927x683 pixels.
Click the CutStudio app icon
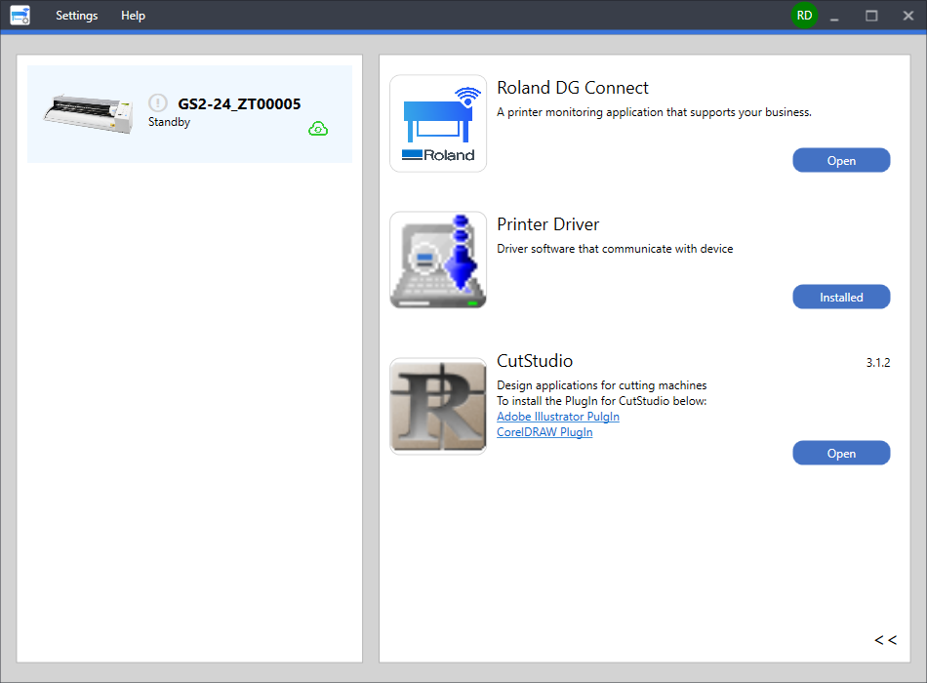[438, 406]
